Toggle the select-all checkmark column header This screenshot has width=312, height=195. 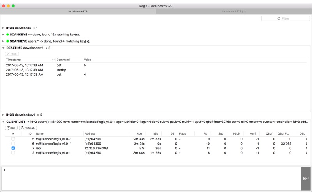tap(13, 134)
